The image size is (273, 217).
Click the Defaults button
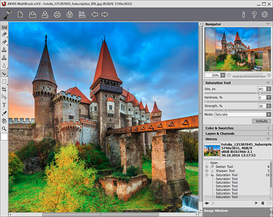pos(261,121)
